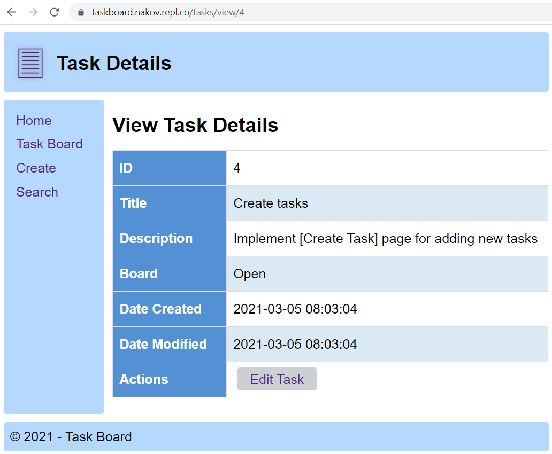
Task: Click the Description row of the table
Action: pos(156,238)
